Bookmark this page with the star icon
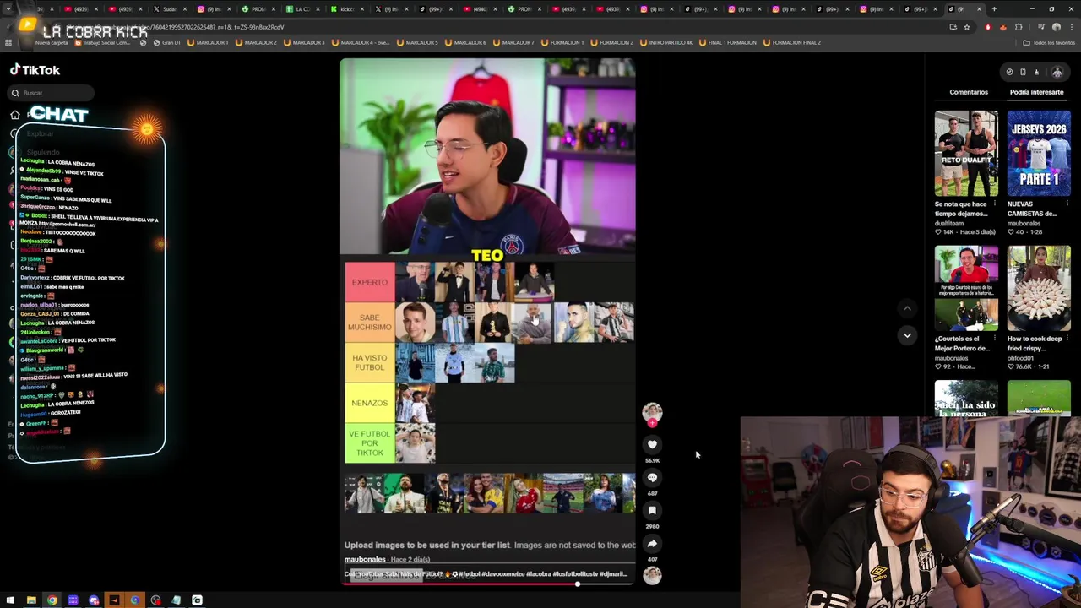Viewport: 1081px width, 608px height. [x=967, y=27]
